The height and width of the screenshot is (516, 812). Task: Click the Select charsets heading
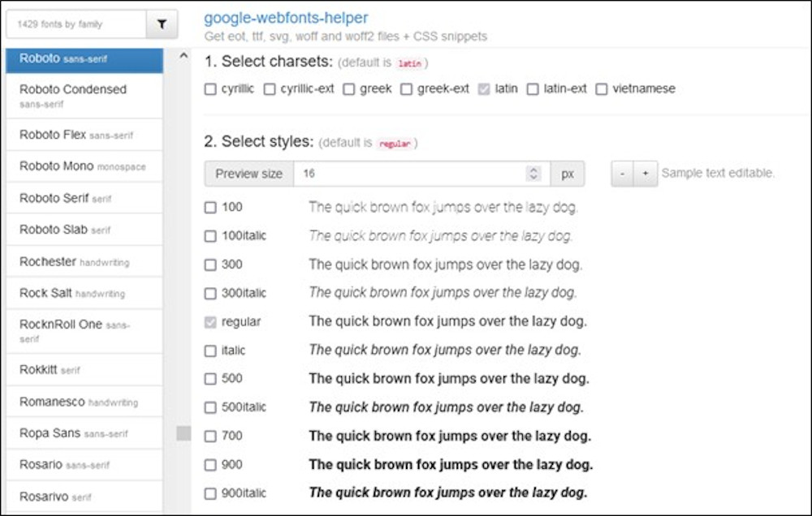click(269, 62)
